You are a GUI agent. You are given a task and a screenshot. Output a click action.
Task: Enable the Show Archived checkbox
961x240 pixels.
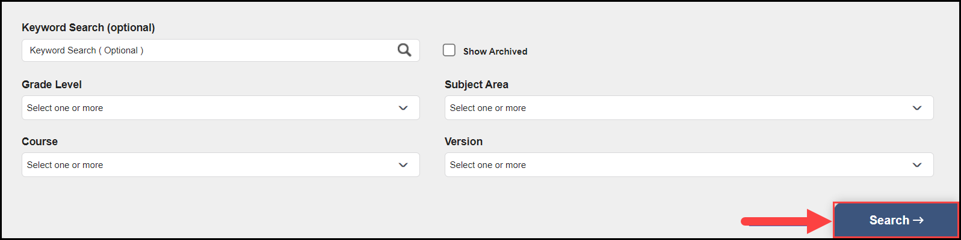point(449,50)
